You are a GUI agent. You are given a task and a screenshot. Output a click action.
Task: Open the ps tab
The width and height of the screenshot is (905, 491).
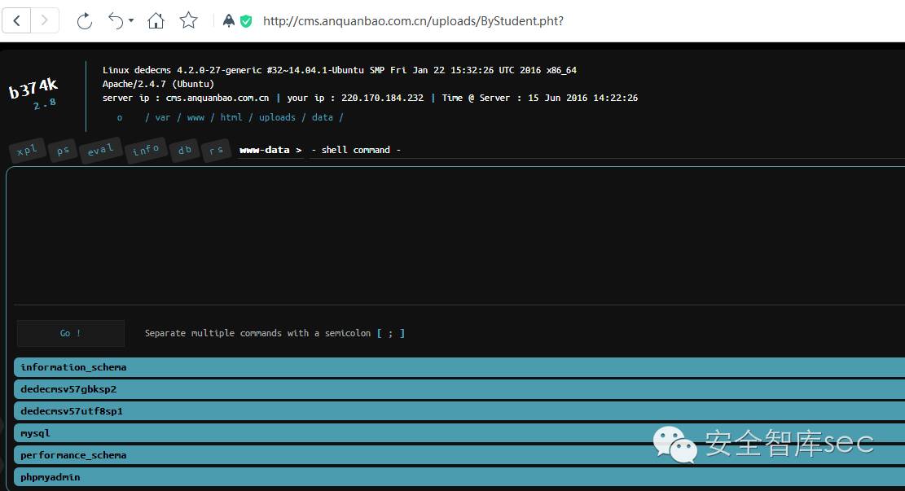[x=63, y=151]
